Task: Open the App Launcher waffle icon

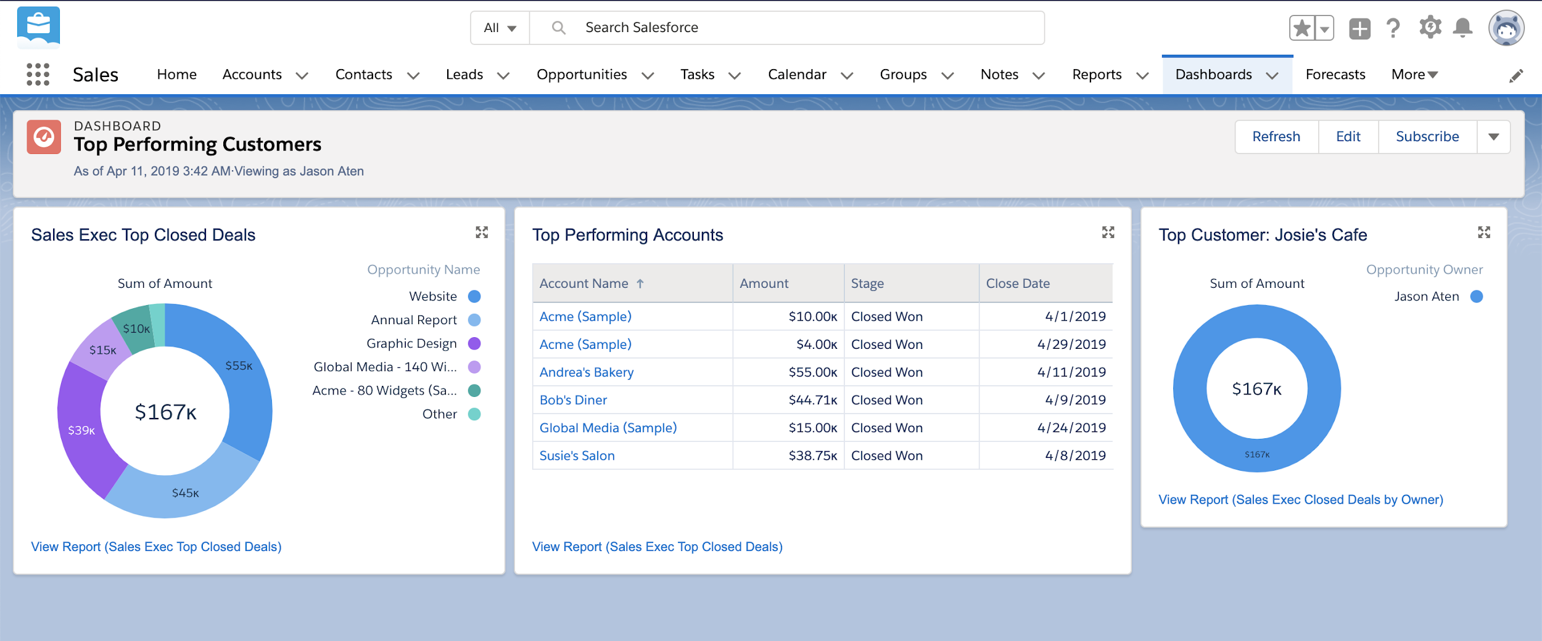Action: tap(38, 75)
